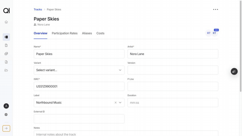Click the empty External ID field
Image resolution: width=242 pixels, height=136 pixels.
point(79,119)
